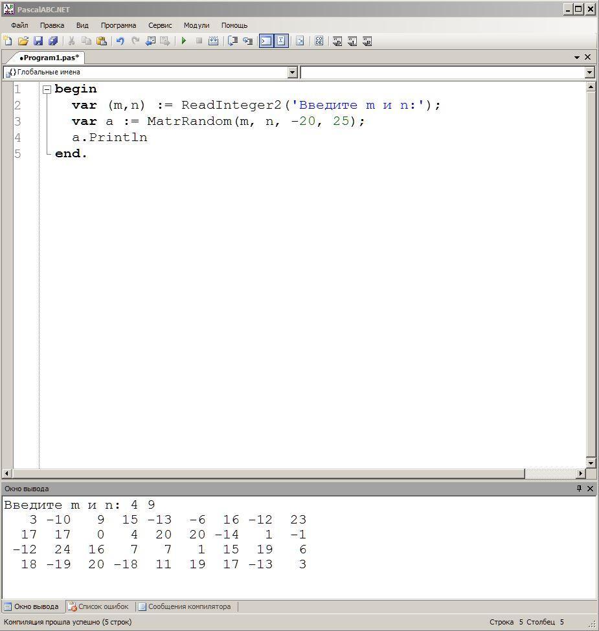Image resolution: width=599 pixels, height=631 pixels.
Task: Switch to the Сообщения компилятора tab
Action: pos(185,606)
